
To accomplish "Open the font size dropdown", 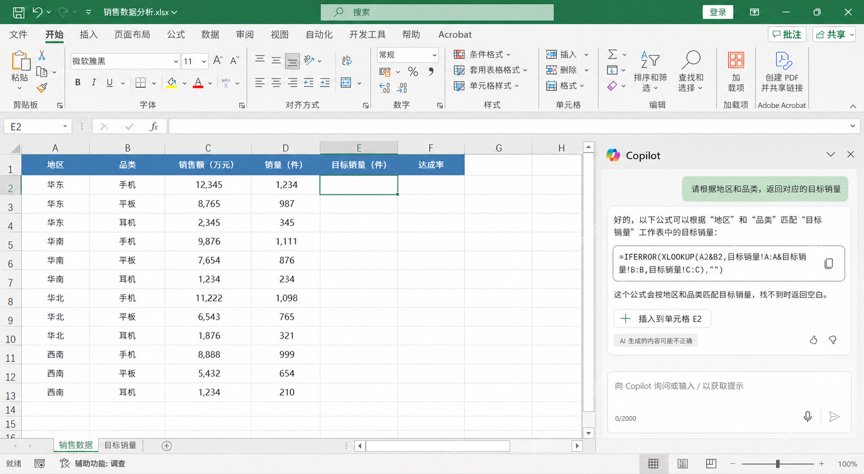I will pyautogui.click(x=204, y=61).
